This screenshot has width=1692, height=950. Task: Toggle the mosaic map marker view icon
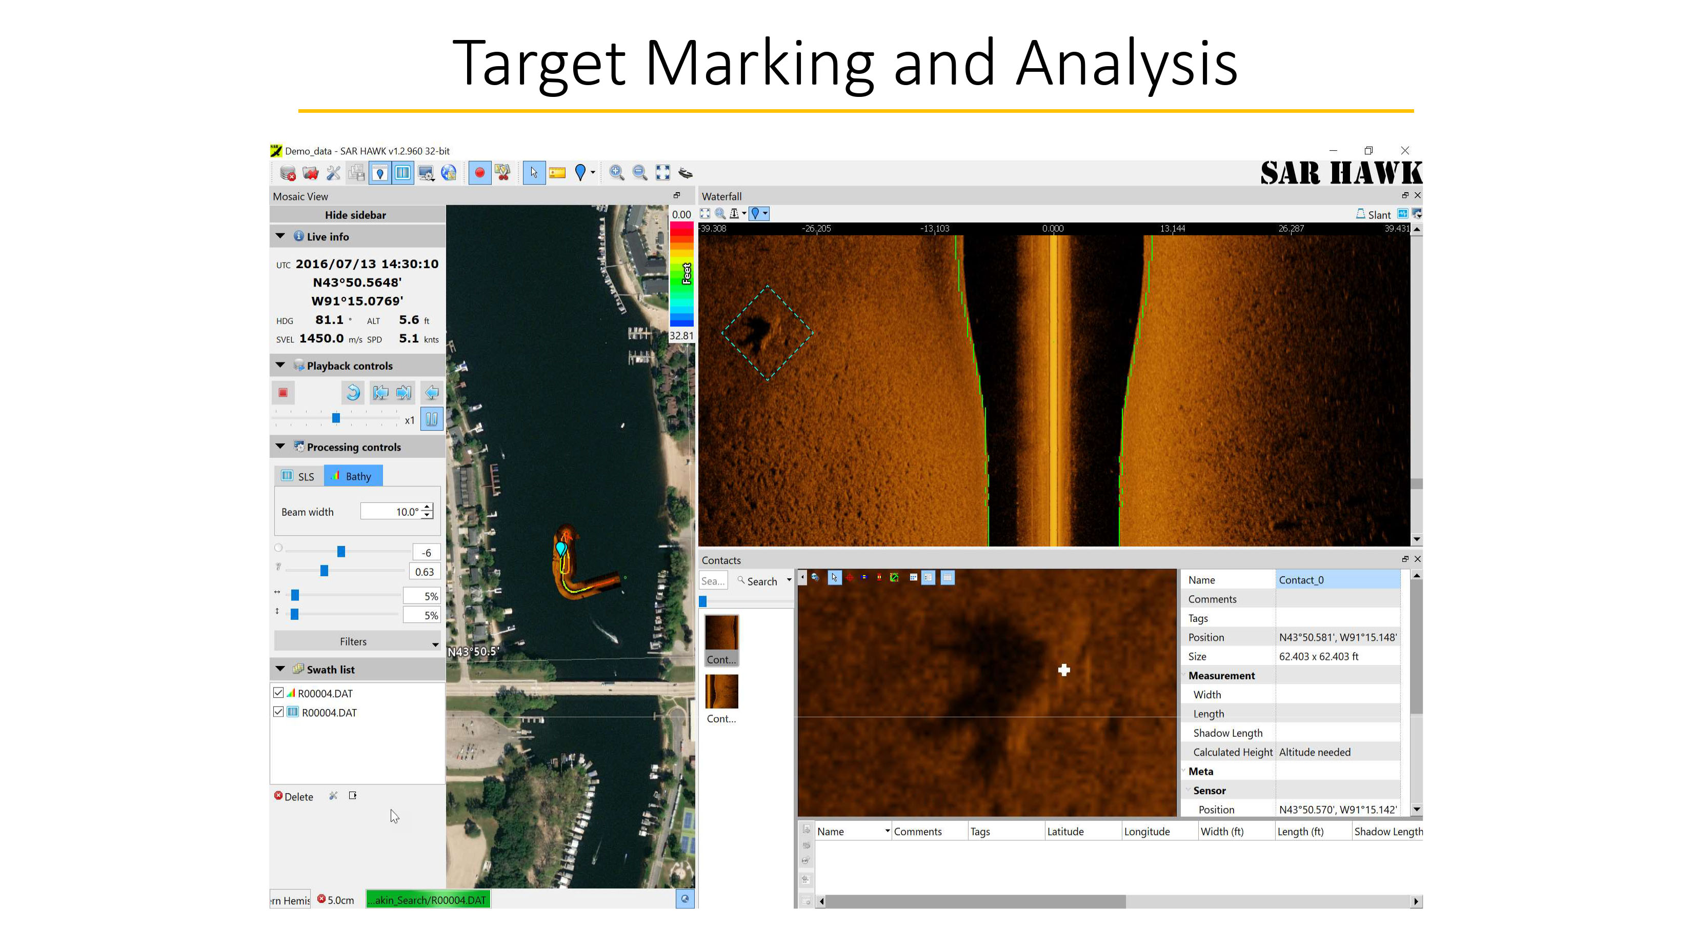click(x=379, y=173)
